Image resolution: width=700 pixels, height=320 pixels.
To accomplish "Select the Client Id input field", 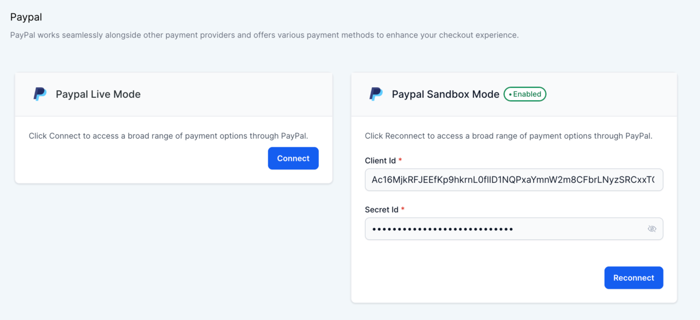I will (x=514, y=180).
